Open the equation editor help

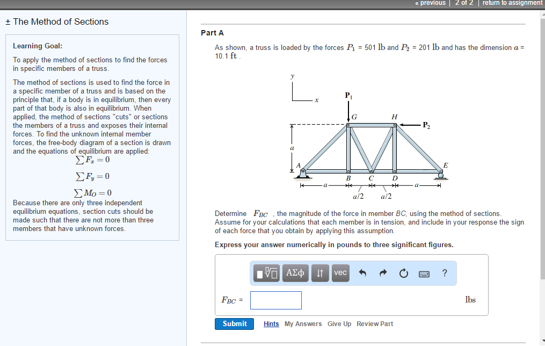point(444,273)
